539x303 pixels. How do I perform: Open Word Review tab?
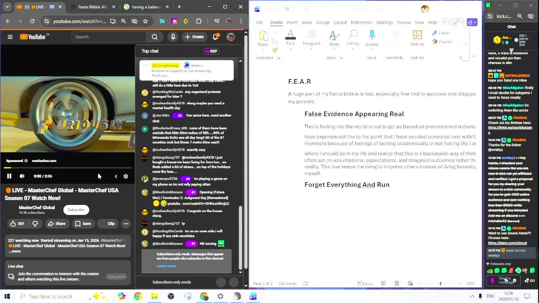click(x=404, y=22)
